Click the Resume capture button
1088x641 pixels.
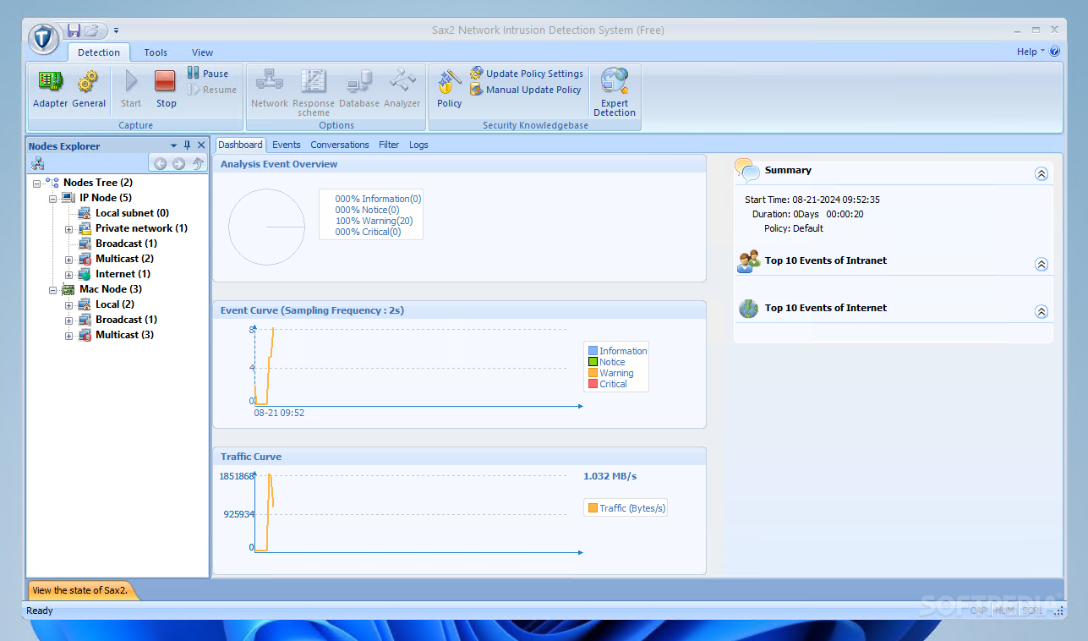click(x=211, y=90)
